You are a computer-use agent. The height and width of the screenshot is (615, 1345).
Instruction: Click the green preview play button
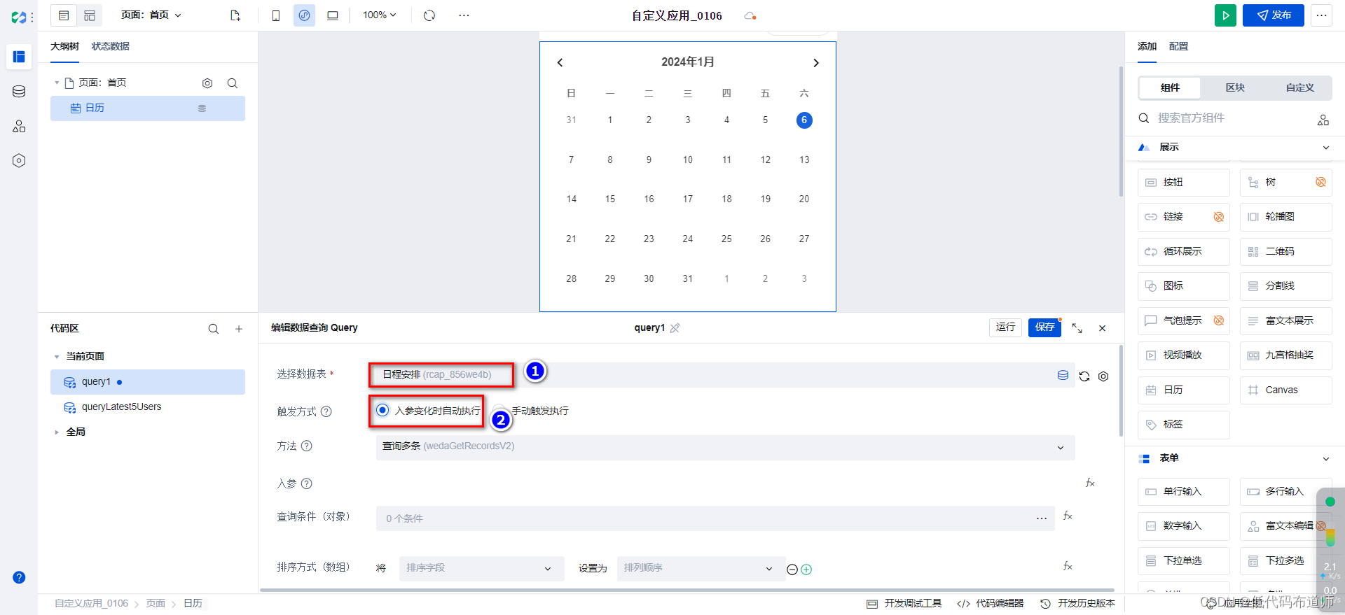(x=1225, y=15)
